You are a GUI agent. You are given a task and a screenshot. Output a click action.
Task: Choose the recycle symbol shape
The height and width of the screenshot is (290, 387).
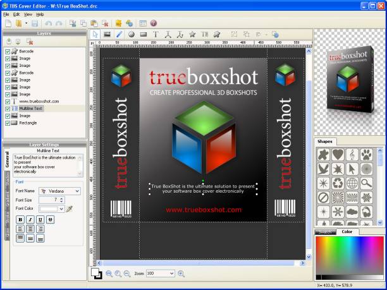338,183
